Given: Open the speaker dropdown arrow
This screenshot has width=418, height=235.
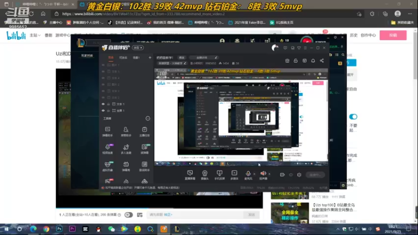Looking at the screenshot, I should click(269, 174).
